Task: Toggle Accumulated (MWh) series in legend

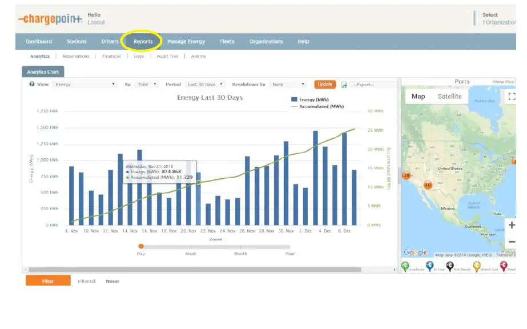Action: (x=317, y=106)
